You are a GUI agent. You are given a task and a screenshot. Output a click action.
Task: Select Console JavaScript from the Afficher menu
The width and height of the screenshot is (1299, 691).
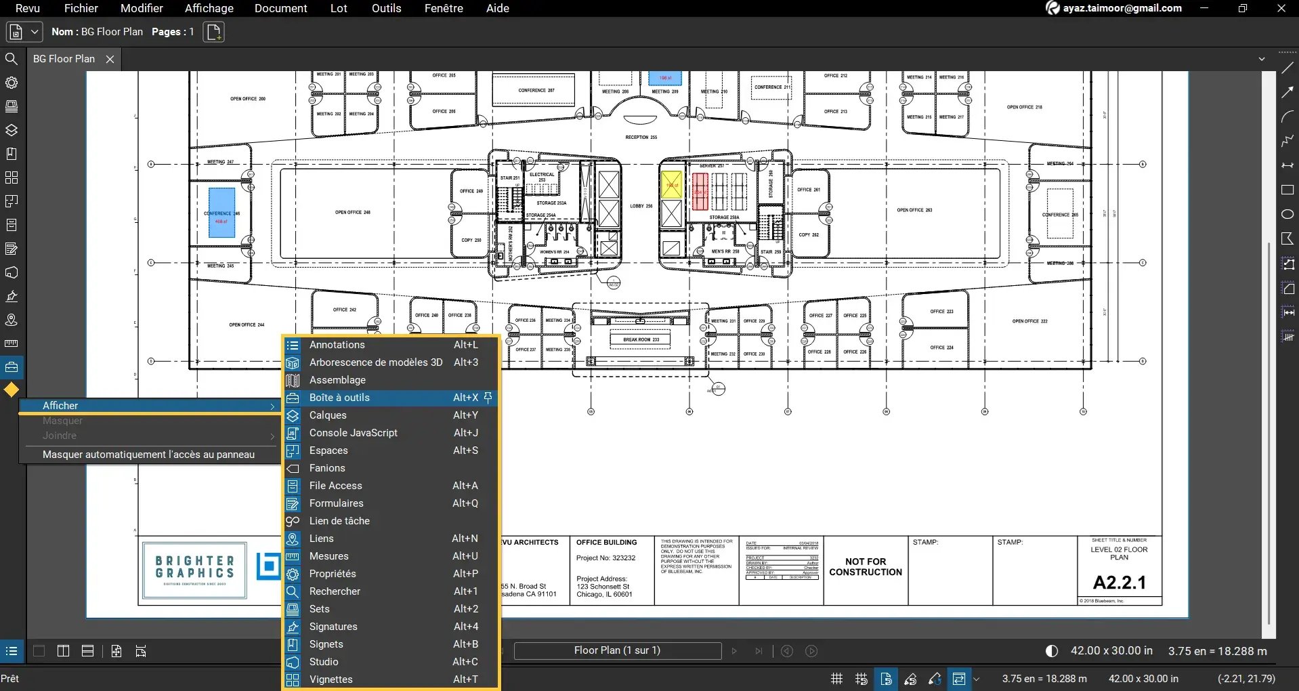pos(352,432)
